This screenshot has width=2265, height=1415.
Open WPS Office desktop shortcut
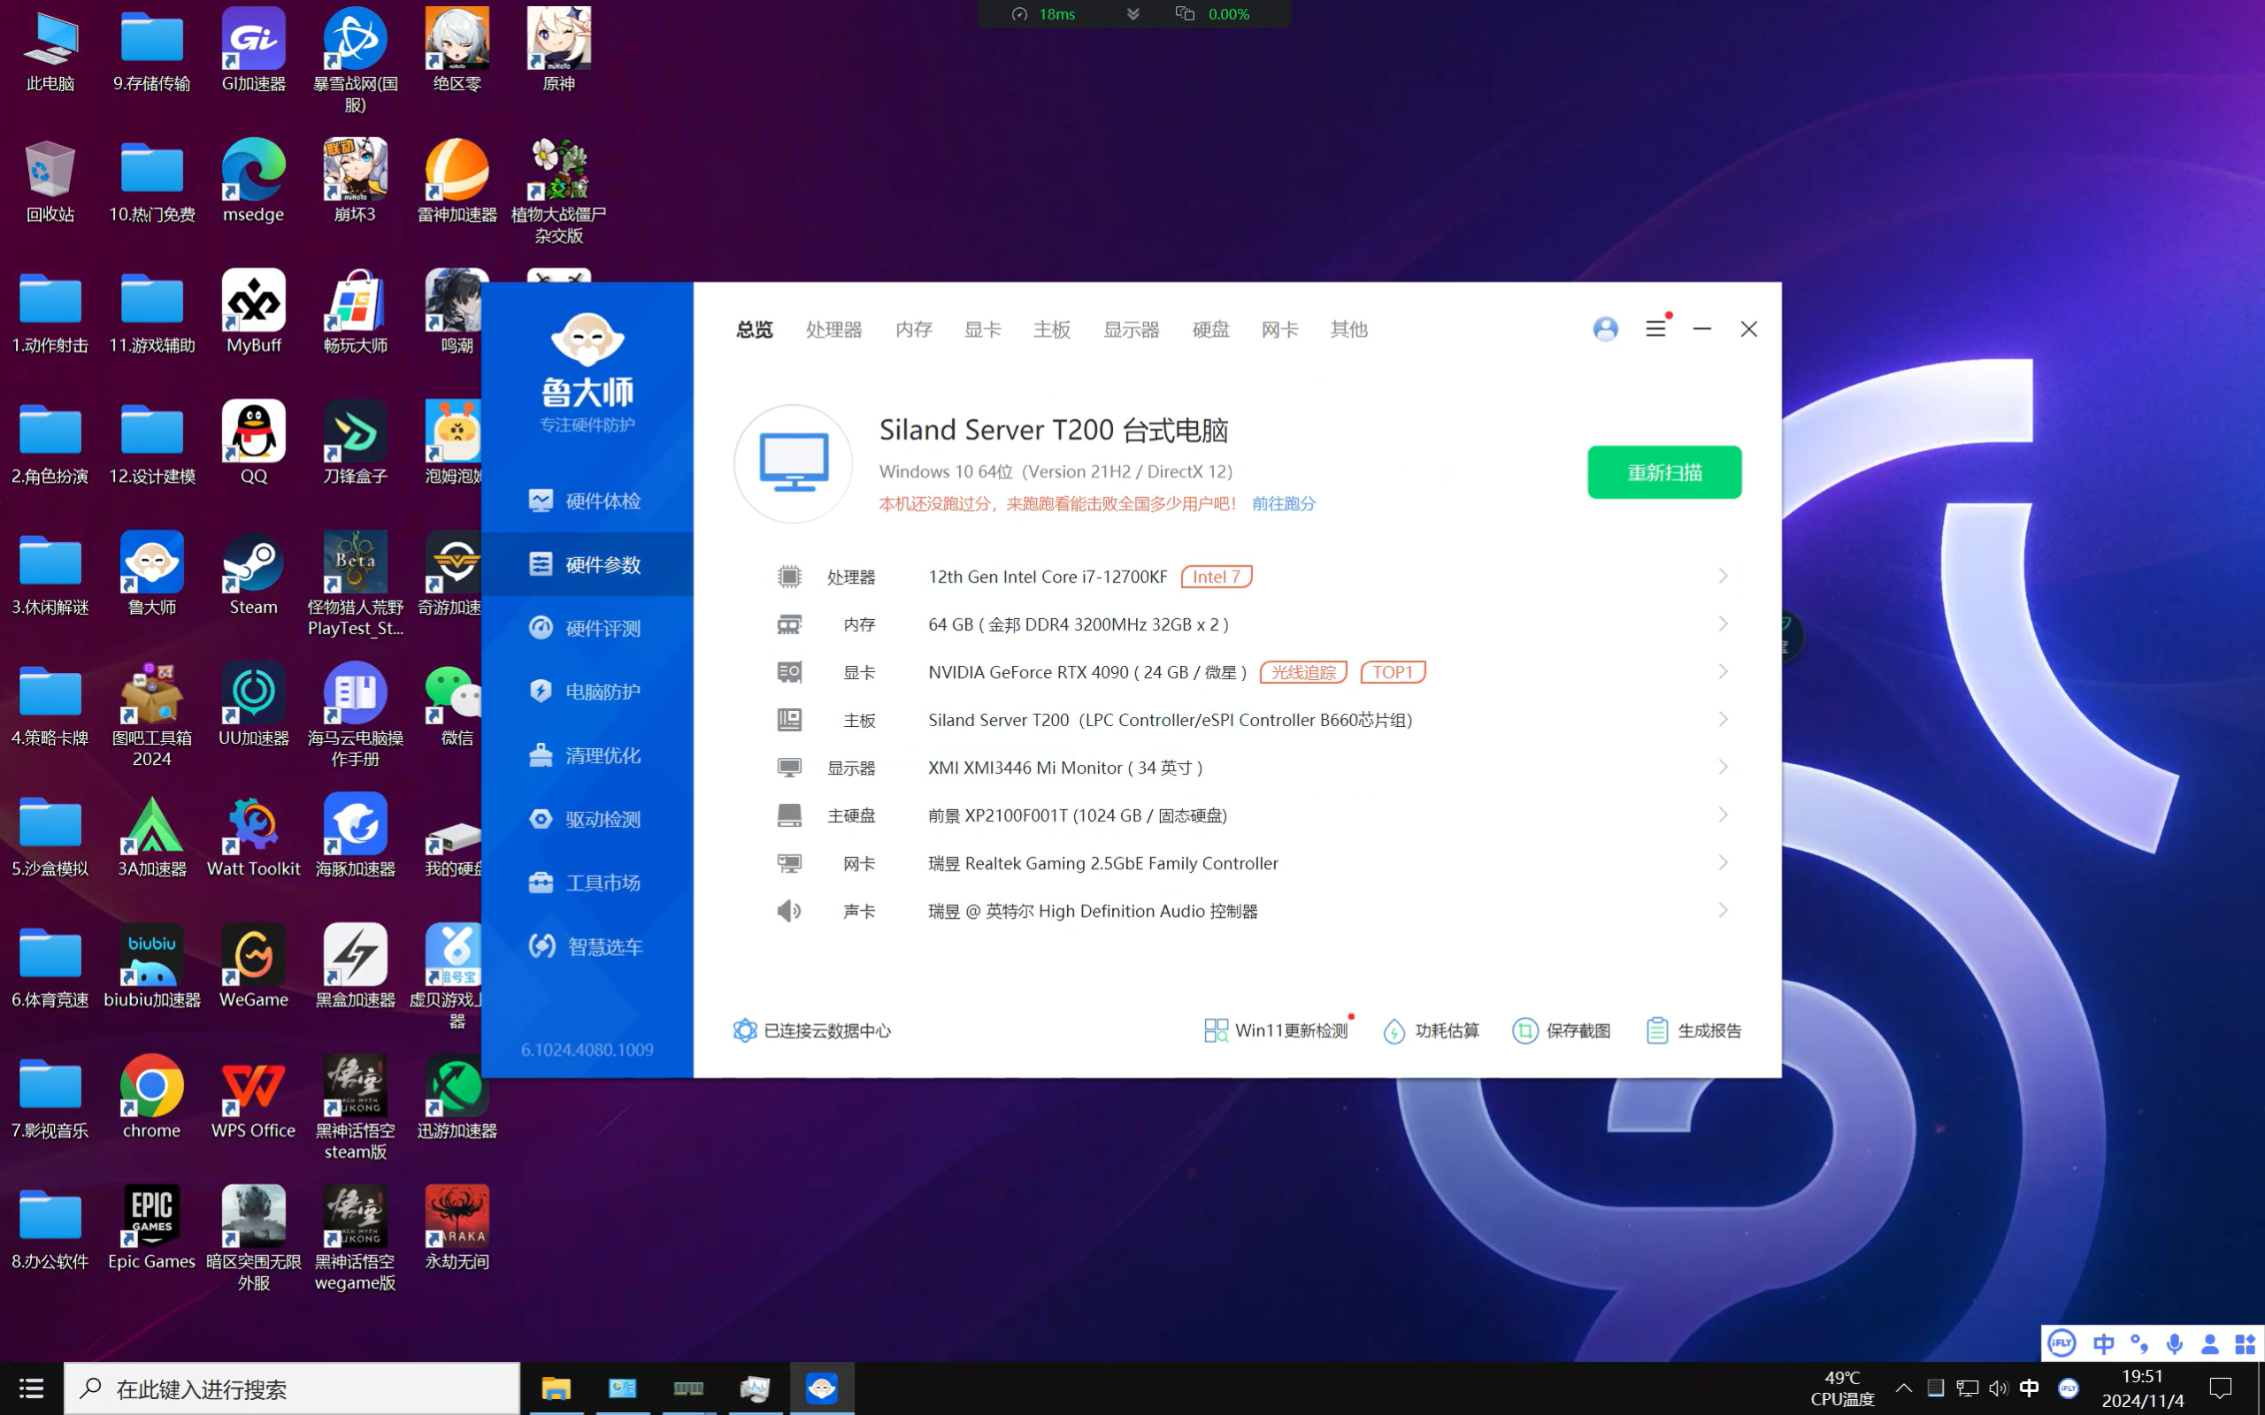click(254, 1098)
